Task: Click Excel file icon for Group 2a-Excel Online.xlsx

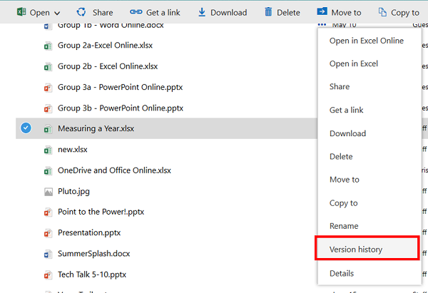Action: point(48,46)
